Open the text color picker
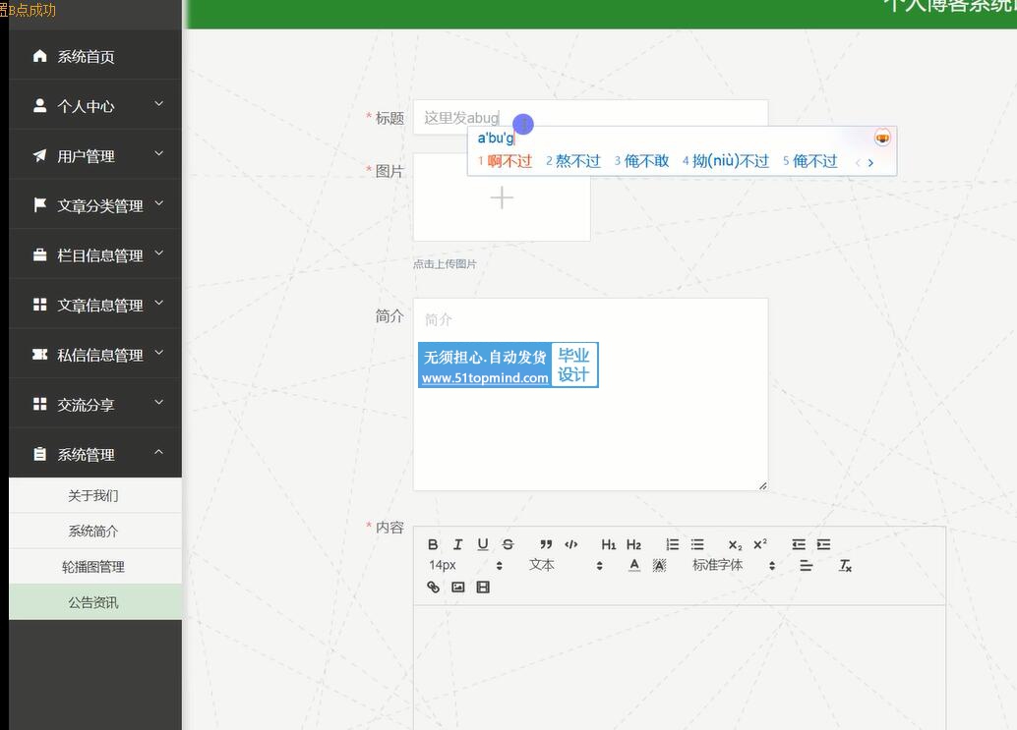 coord(634,566)
